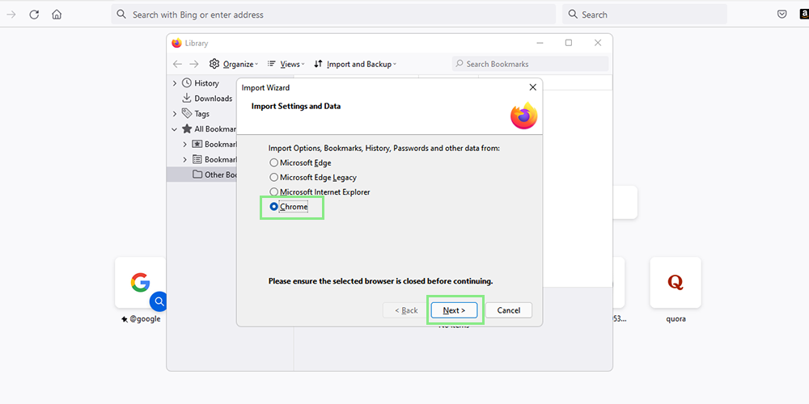The width and height of the screenshot is (809, 404).
Task: Click the All Bookmarks star icon
Action: 187,128
